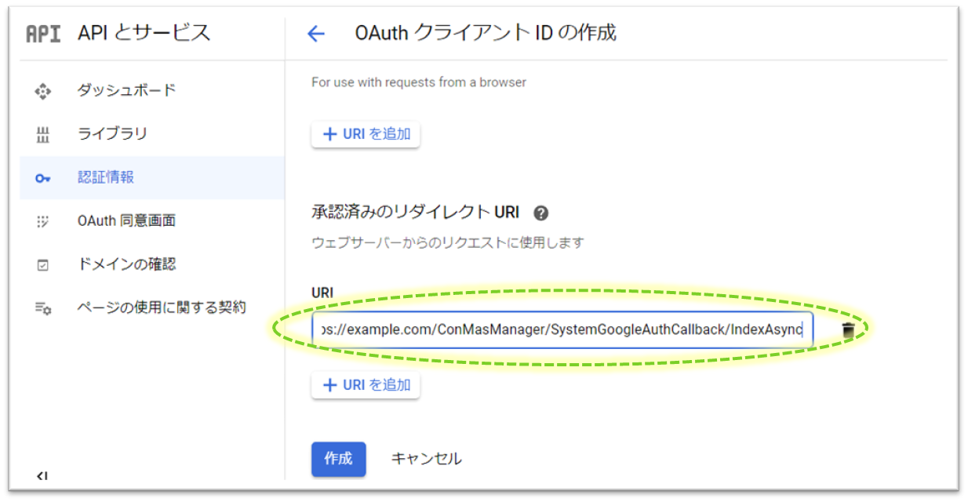The height and width of the screenshot is (502, 968).
Task: Open the ライブラリ menu label
Action: [112, 133]
